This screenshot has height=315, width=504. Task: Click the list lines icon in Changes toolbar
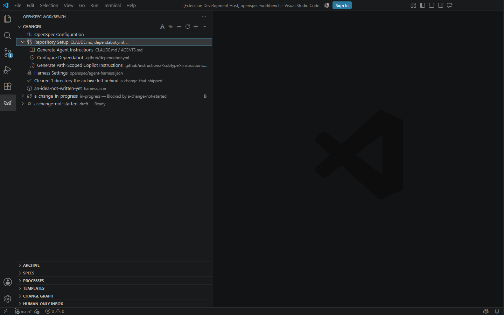point(179,27)
